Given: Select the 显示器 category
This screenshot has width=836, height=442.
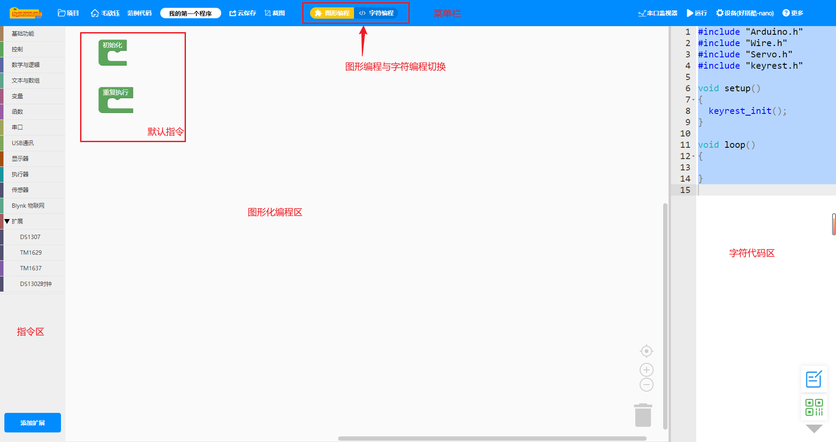Looking at the screenshot, I should point(33,159).
